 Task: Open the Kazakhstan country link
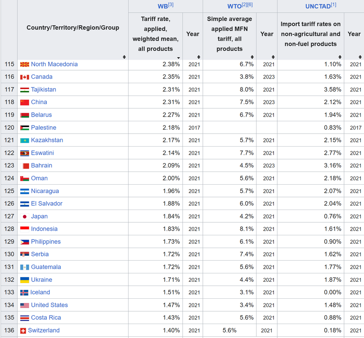(47, 140)
